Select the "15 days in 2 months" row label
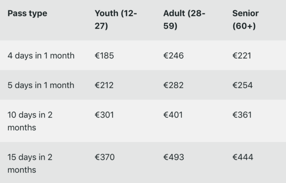This screenshot has width=286, height=183. click(30, 163)
